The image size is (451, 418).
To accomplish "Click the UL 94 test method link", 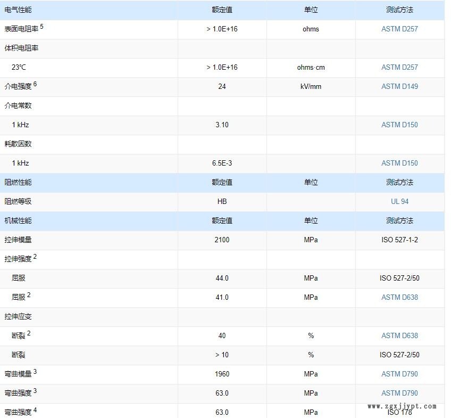I will click(x=399, y=201).
